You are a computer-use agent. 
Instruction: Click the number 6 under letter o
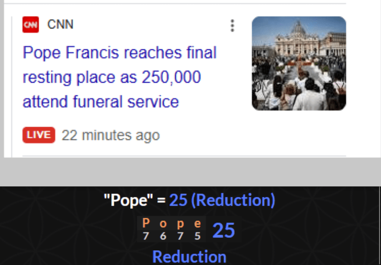[163, 236]
